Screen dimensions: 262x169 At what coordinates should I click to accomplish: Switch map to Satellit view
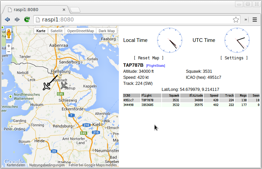(x=57, y=31)
